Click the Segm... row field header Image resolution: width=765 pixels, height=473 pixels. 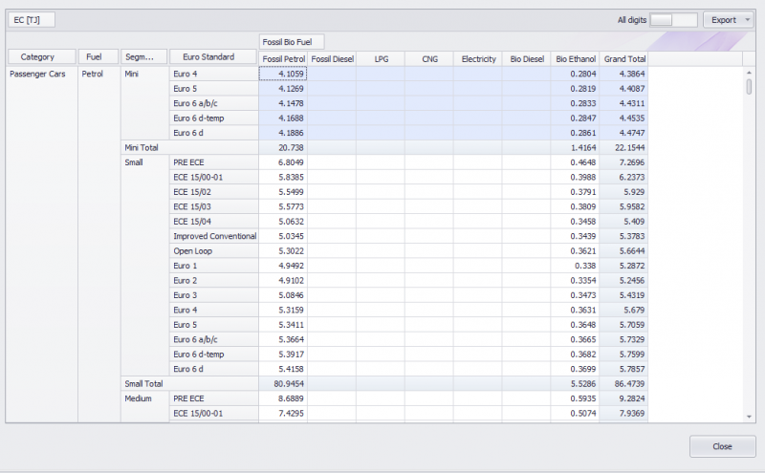tap(144, 57)
